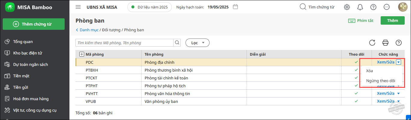Expand the Xem/Sửa dropdown arrow for PVHTT
The height and width of the screenshot is (120, 411).
[x=399, y=94]
